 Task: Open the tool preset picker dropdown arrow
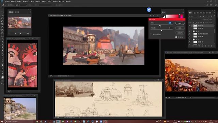5,5
